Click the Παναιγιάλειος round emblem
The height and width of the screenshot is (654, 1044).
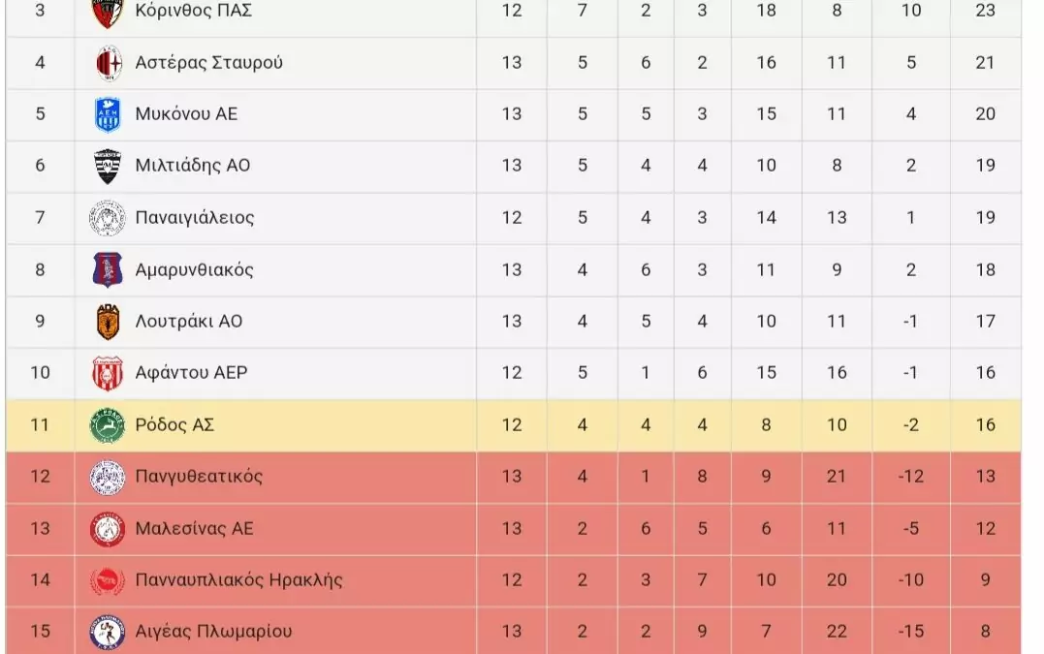(108, 218)
